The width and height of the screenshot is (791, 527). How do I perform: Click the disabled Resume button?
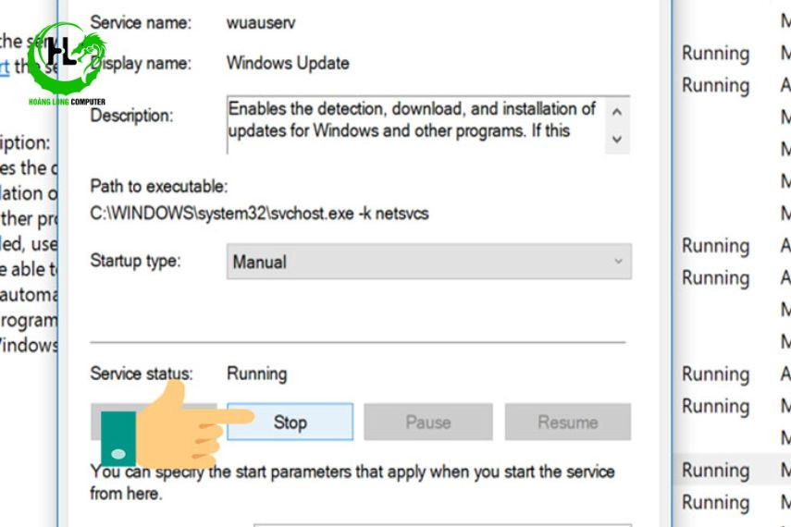568,422
